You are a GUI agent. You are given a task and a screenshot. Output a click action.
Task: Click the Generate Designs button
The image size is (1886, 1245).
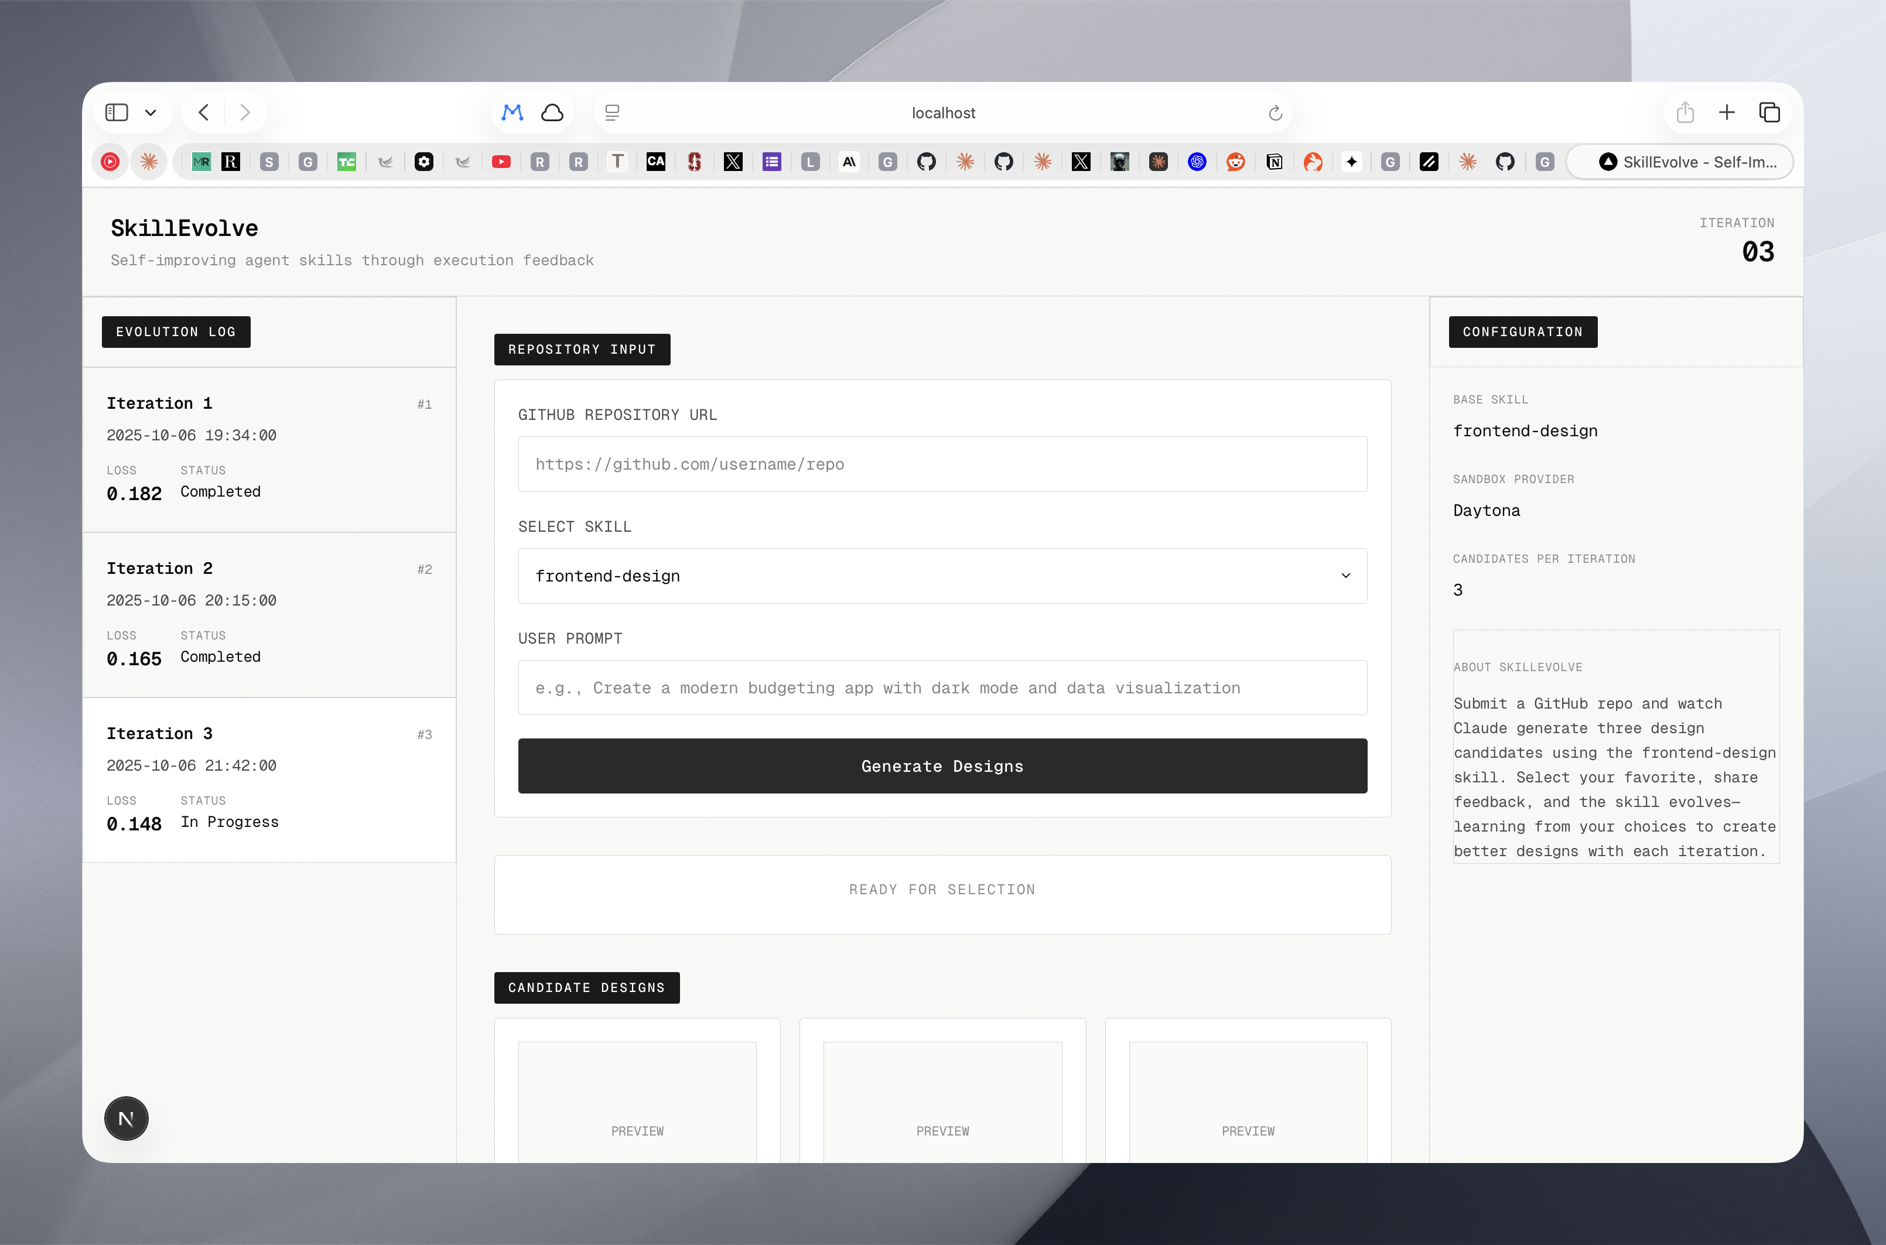(942, 765)
